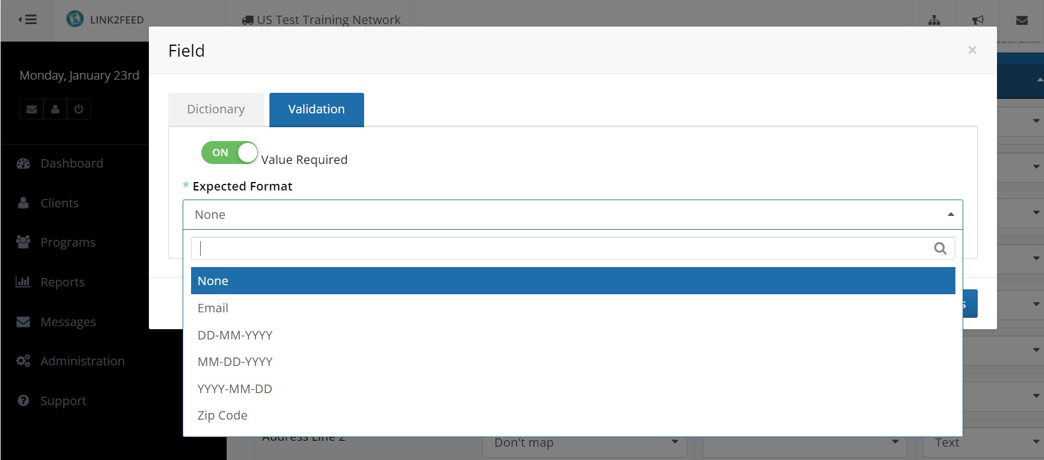Select the Validation tab

pyautogui.click(x=316, y=109)
